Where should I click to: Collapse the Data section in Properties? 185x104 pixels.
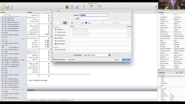159,87
